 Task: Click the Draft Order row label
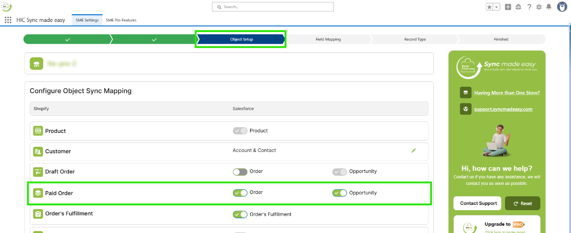pyautogui.click(x=60, y=172)
